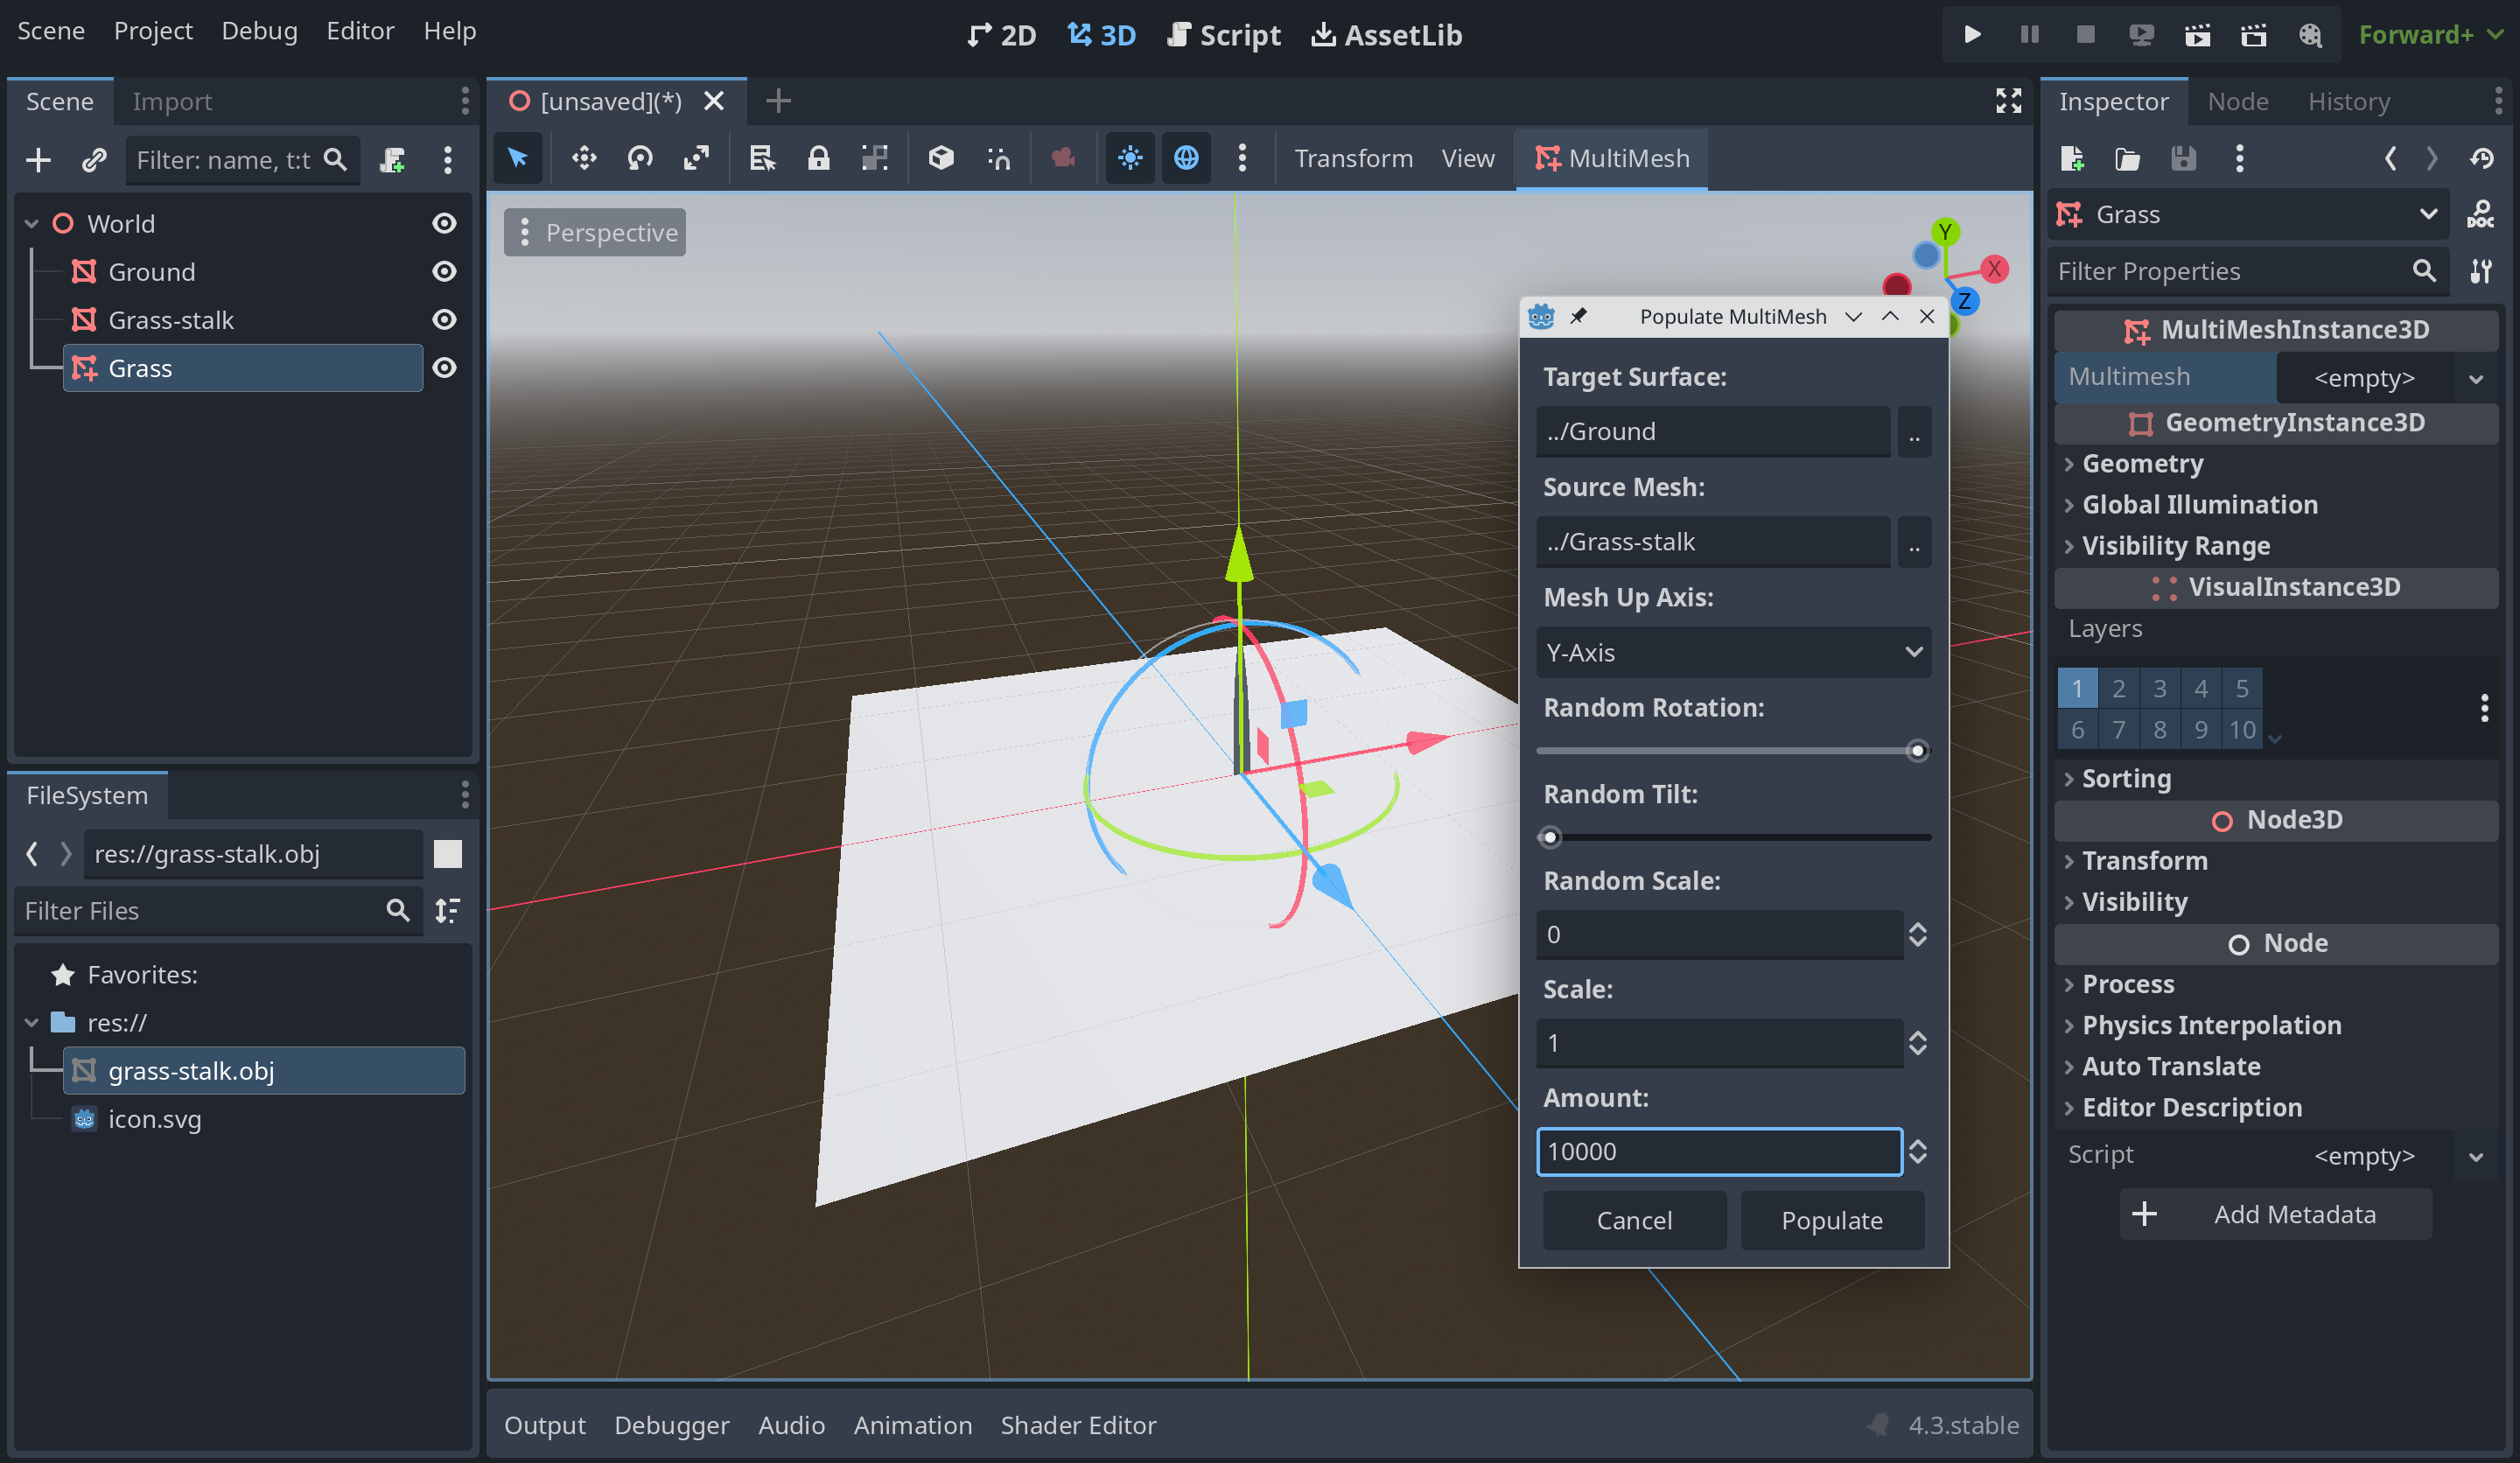Toggle preview environment globe icon

click(1186, 158)
